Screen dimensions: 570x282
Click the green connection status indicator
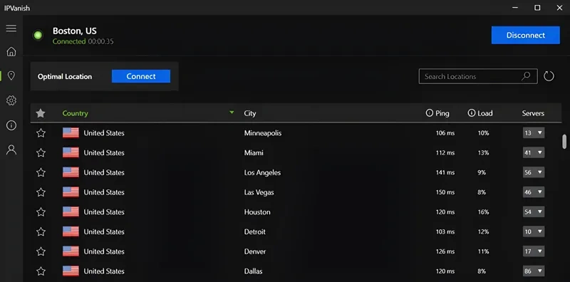coord(38,36)
